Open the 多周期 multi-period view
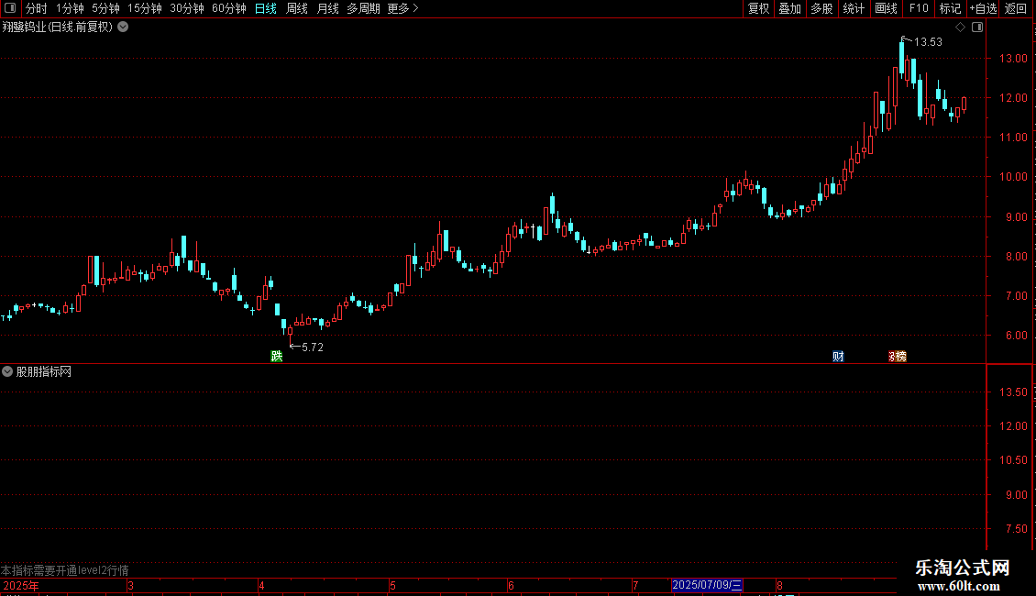This screenshot has width=1036, height=596. (x=363, y=8)
